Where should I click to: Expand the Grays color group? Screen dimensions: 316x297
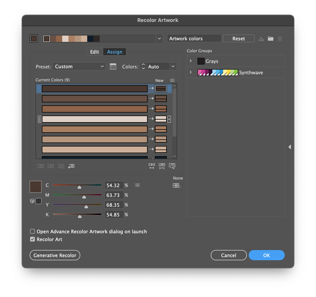click(191, 61)
